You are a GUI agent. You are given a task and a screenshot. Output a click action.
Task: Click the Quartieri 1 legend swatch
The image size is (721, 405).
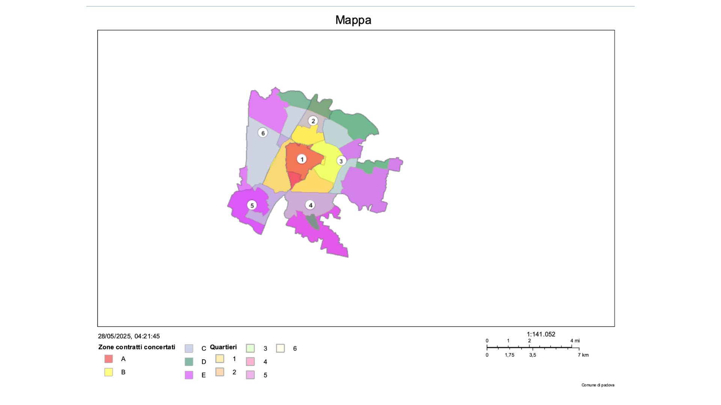[x=220, y=359]
